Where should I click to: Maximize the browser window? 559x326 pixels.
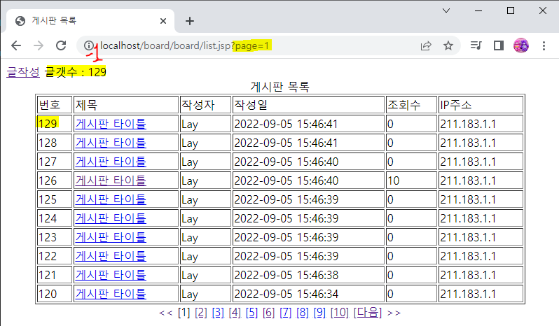click(511, 10)
